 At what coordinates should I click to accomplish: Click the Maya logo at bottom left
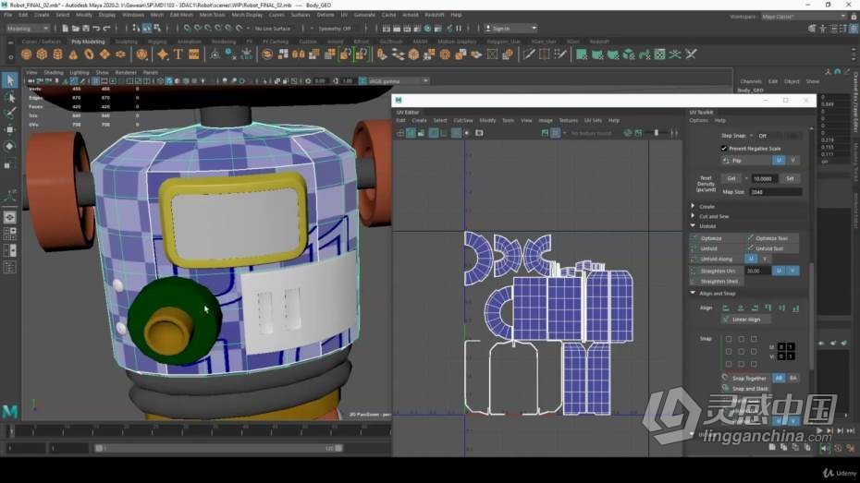[10, 411]
